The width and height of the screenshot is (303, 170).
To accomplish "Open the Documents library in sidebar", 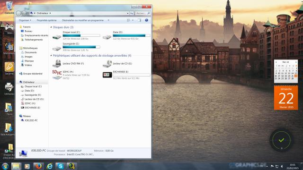I will pyautogui.click(x=30, y=52).
